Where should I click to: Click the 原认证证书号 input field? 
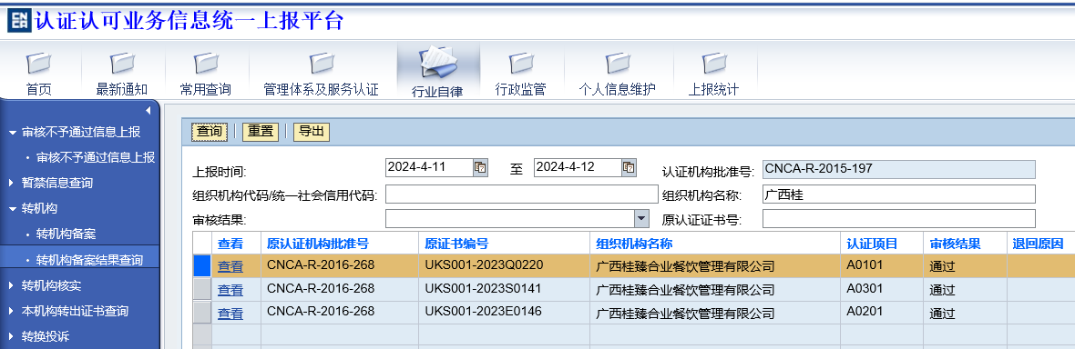point(899,219)
